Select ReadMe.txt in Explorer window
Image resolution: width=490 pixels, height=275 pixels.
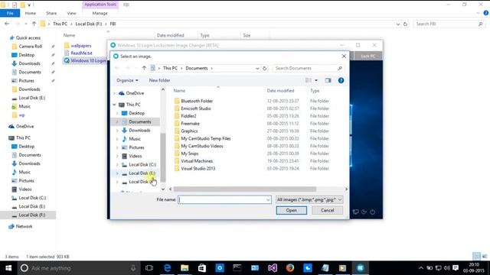pyautogui.click(x=81, y=53)
